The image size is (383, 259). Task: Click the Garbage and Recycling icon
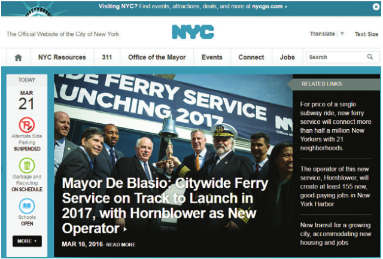coord(27,166)
